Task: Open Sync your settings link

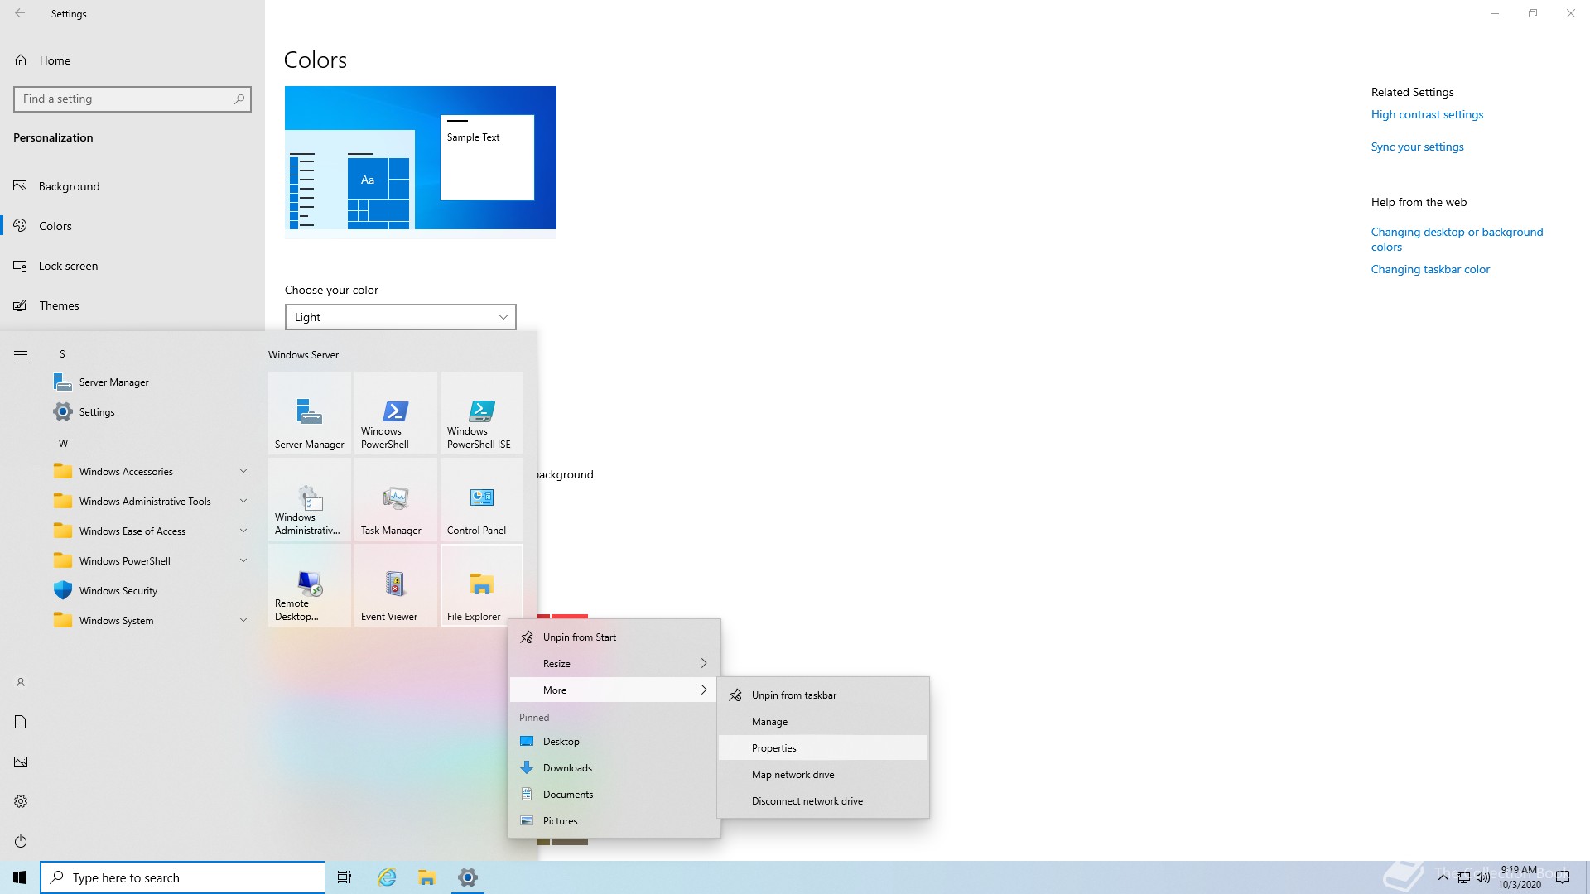Action: pyautogui.click(x=1417, y=147)
